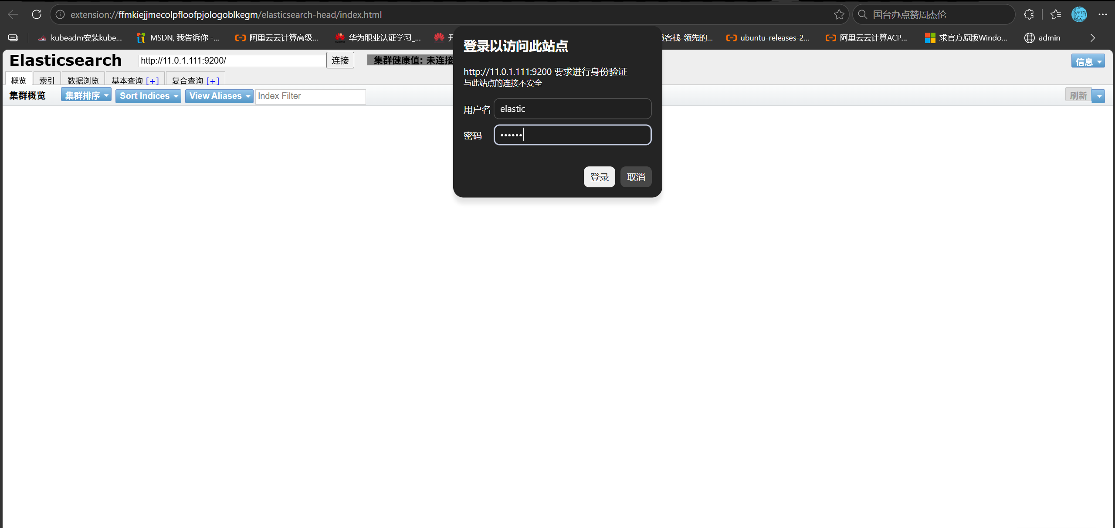Open the refresh interval dropdown arrow
The image size is (1115, 528).
1098,96
